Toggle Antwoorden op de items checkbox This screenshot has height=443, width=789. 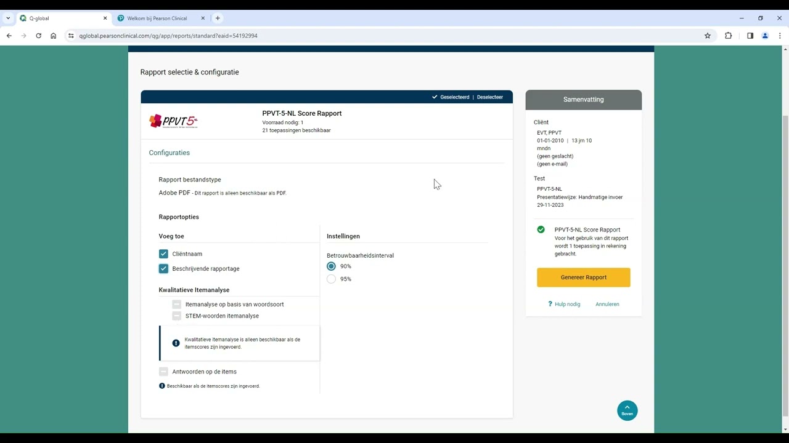point(163,372)
